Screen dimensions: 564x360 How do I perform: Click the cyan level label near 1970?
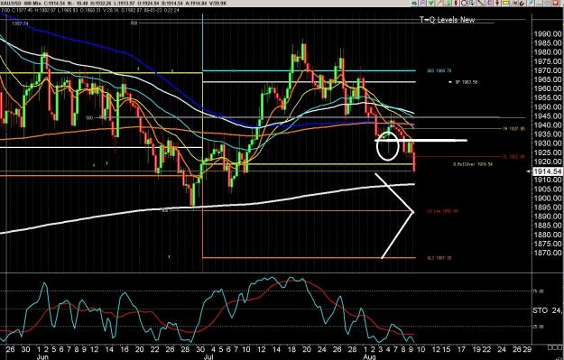coord(439,71)
